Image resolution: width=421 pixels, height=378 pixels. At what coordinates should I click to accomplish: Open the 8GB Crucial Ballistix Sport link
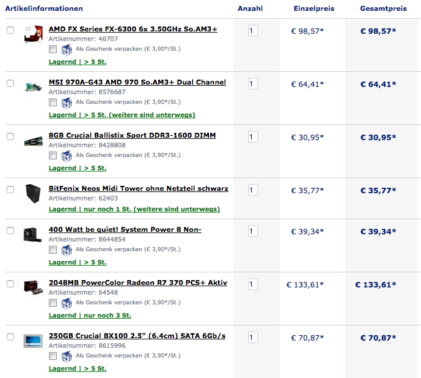(132, 135)
